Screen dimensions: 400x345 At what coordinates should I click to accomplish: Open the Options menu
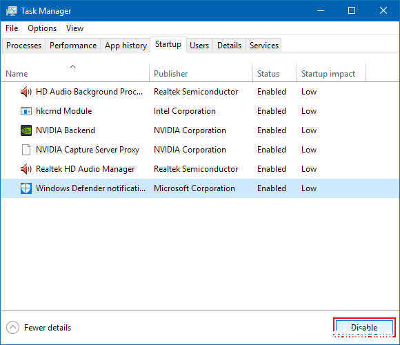pyautogui.click(x=42, y=28)
